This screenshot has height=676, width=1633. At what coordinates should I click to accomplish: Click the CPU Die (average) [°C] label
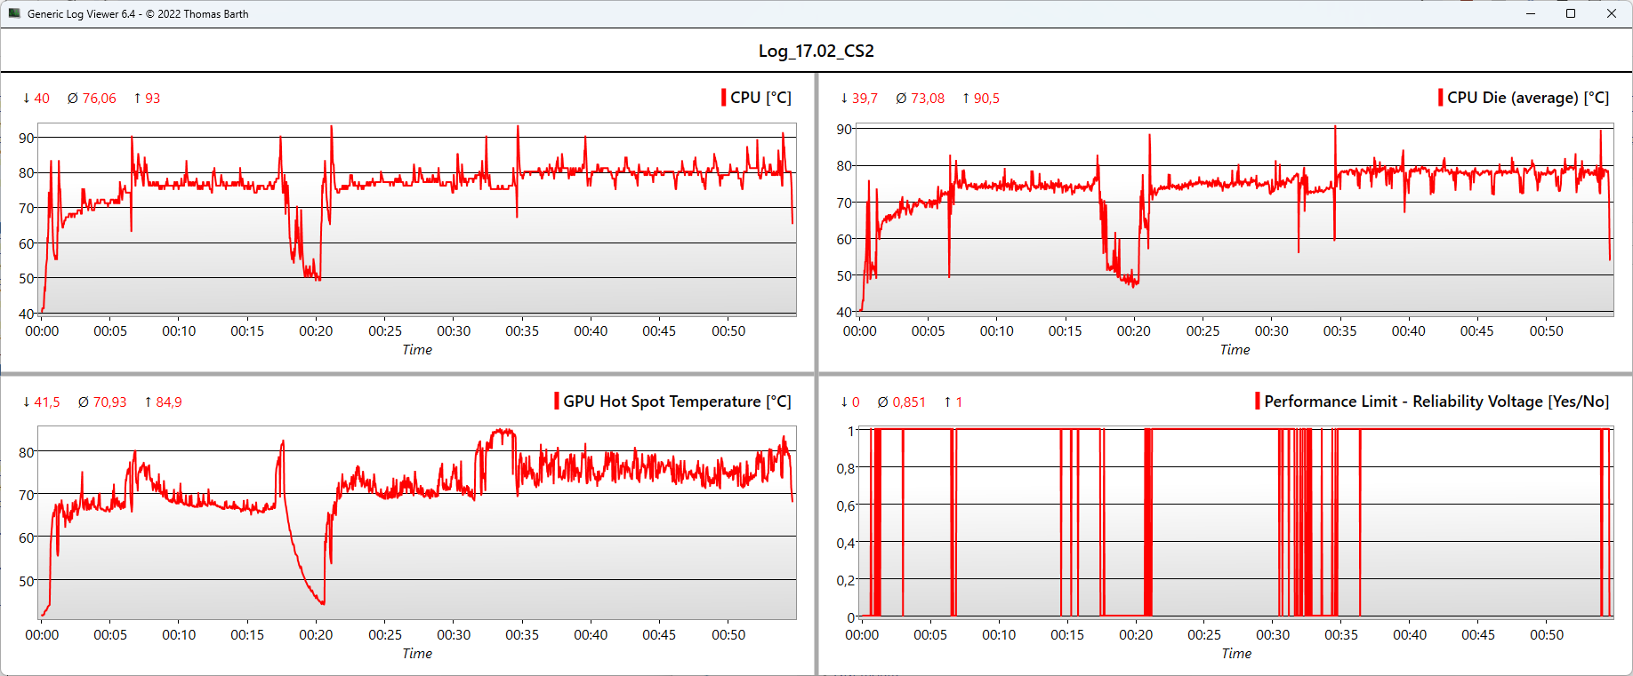(x=1527, y=98)
